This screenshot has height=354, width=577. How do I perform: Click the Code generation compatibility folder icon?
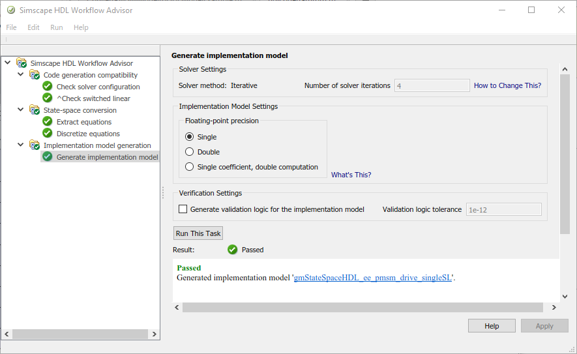coord(35,75)
